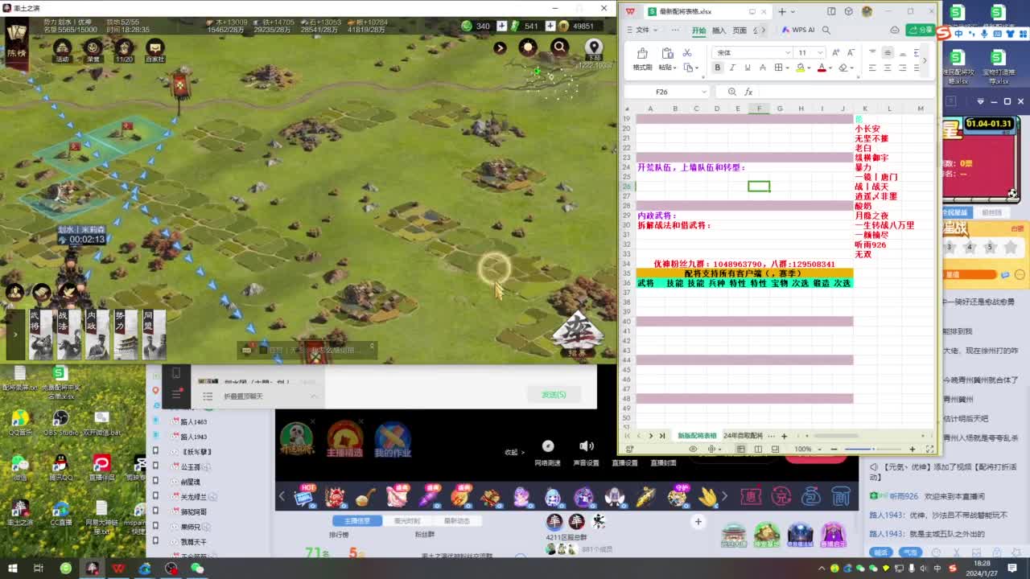Select the active cell F26
Viewport: 1030px width, 579px height.
pos(759,186)
